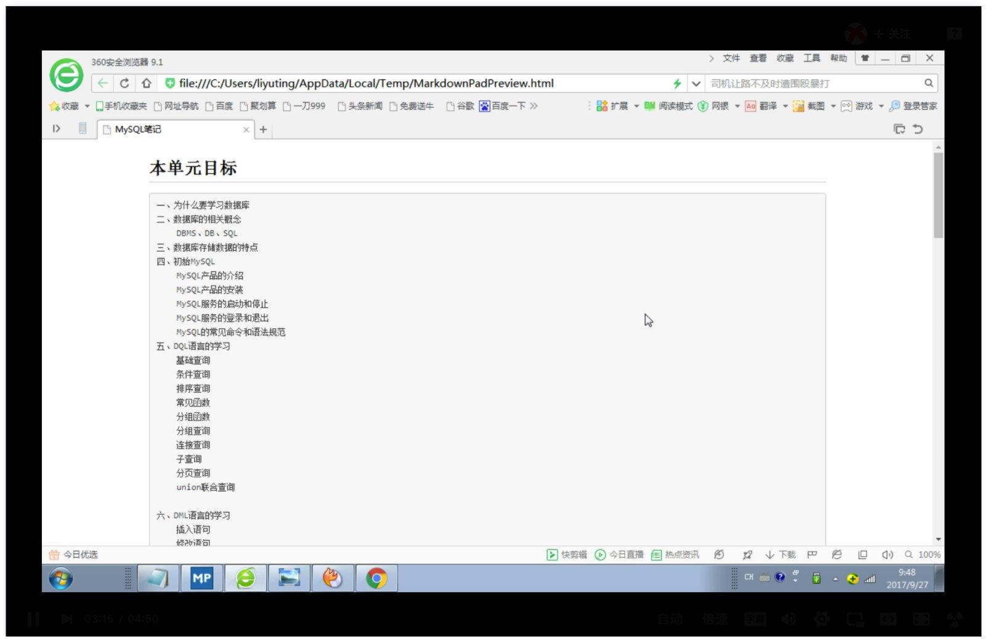Close the MySQL笔记 tab
Image resolution: width=987 pixels, height=639 pixels.
246,129
